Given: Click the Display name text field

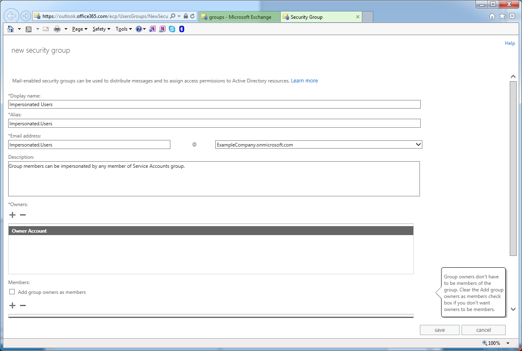Looking at the screenshot, I should 214,104.
